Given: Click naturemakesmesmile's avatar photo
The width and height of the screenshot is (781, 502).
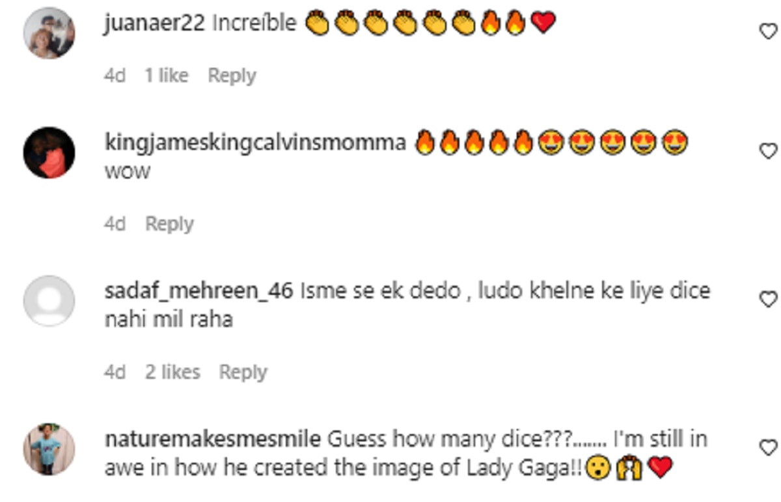Looking at the screenshot, I should 49,449.
